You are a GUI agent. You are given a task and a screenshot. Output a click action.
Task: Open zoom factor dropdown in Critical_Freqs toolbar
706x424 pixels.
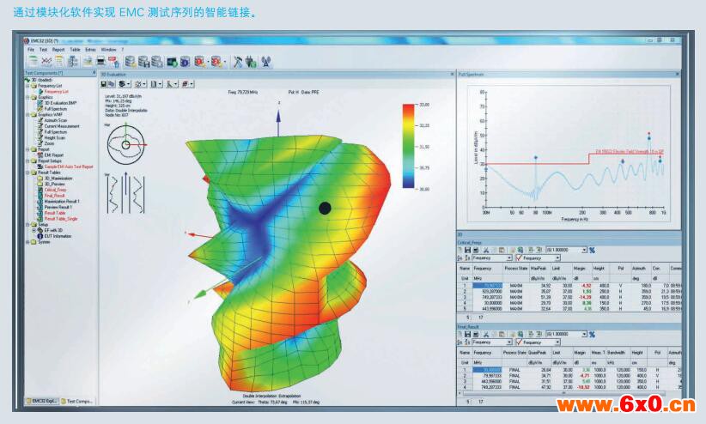coord(584,251)
